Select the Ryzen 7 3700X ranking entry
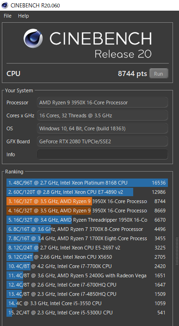 click(87, 229)
